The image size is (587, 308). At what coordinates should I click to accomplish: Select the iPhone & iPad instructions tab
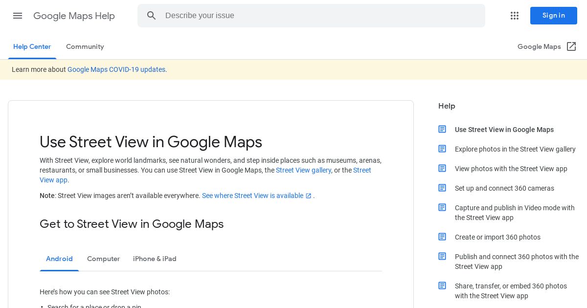[155, 259]
